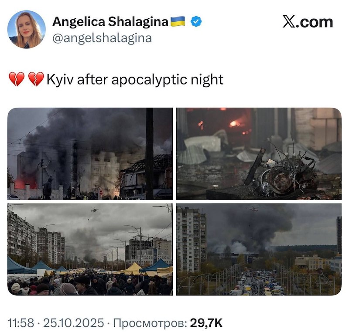The width and height of the screenshot is (349, 336).
Task: Click the second broken heart emoji
Action: pos(36,79)
